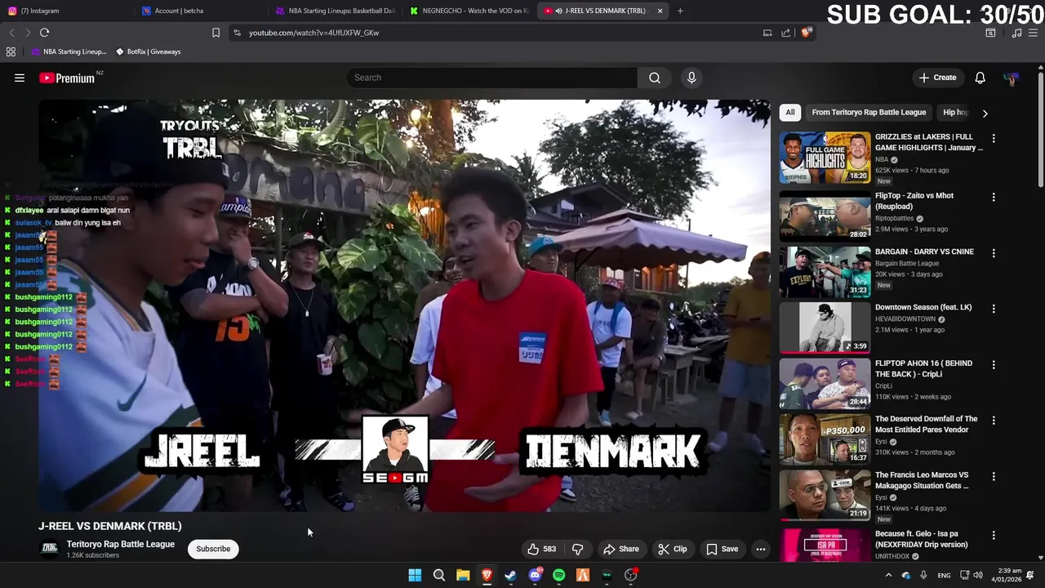Viewport: 1045px width, 588px height.
Task: Open GRIZZLIES at LAKERS highlights thumbnail
Action: [x=825, y=158]
